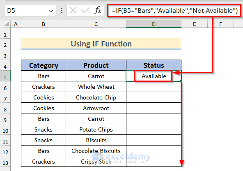Screen dimensions: 243x171
Task: Select the 'Carrot' cell in row 5
Action: point(96,76)
